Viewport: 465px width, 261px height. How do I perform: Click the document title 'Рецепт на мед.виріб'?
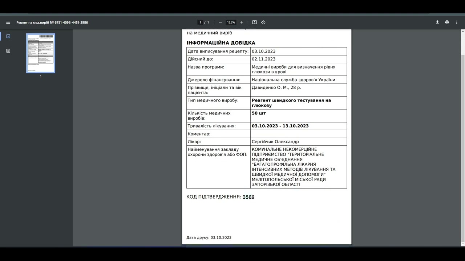[x=33, y=22]
